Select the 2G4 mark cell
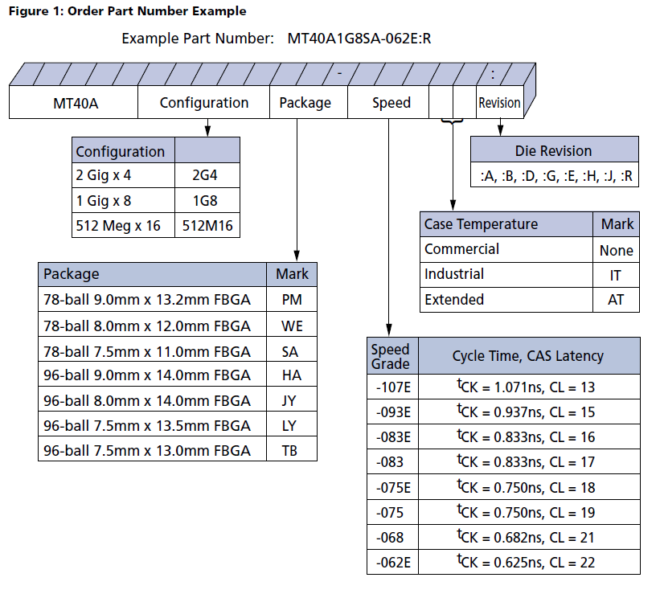 click(x=207, y=175)
